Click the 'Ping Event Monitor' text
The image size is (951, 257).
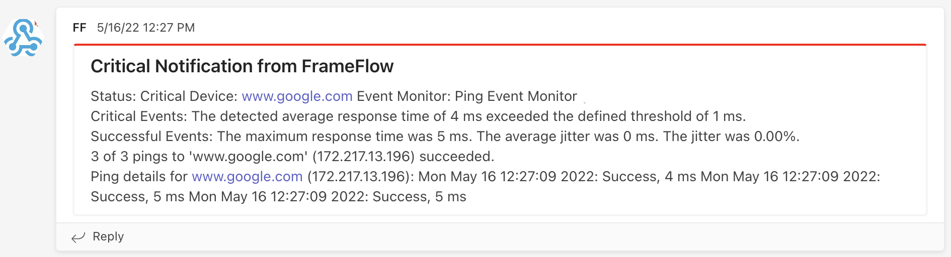(x=516, y=96)
